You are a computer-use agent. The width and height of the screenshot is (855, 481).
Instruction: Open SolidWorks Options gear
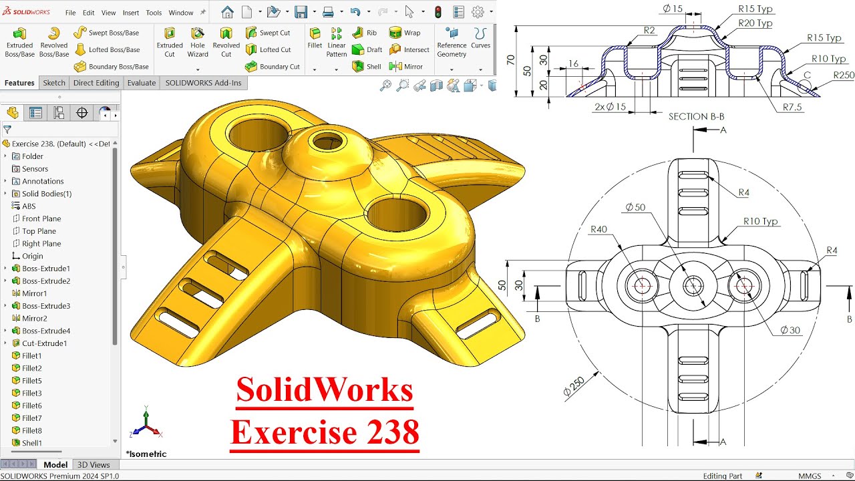pos(478,12)
